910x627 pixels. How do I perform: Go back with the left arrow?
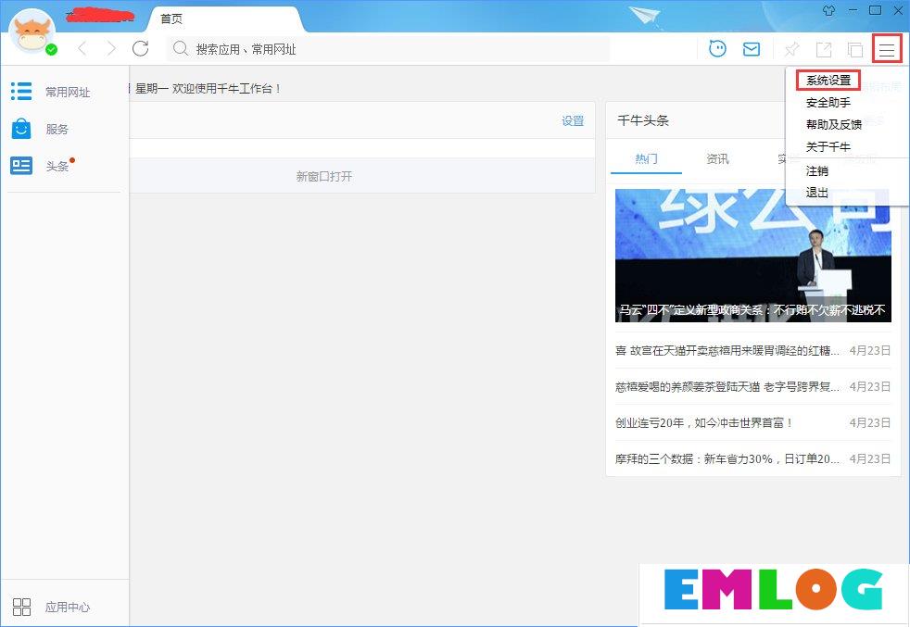pos(82,49)
